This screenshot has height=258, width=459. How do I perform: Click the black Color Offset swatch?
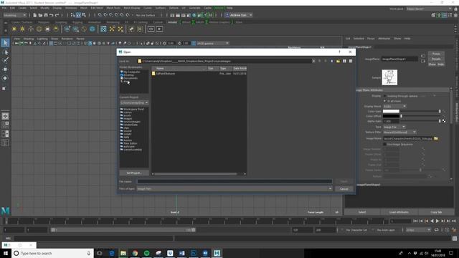[x=391, y=116]
